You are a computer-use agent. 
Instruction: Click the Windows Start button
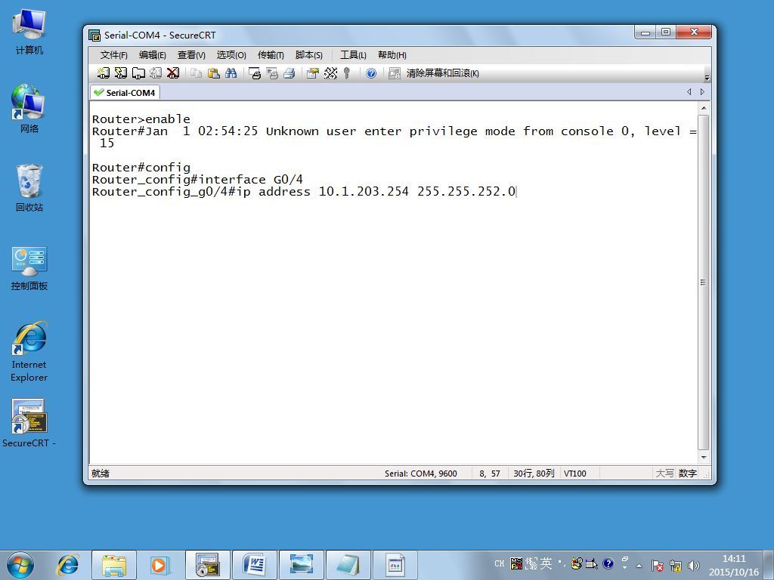click(x=20, y=565)
